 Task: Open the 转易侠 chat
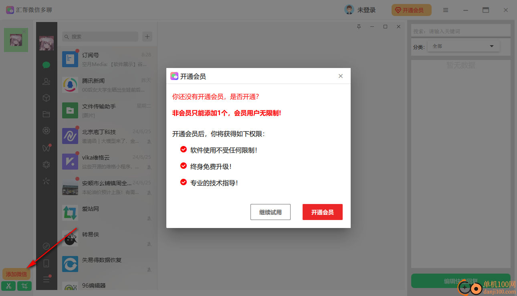point(107,238)
